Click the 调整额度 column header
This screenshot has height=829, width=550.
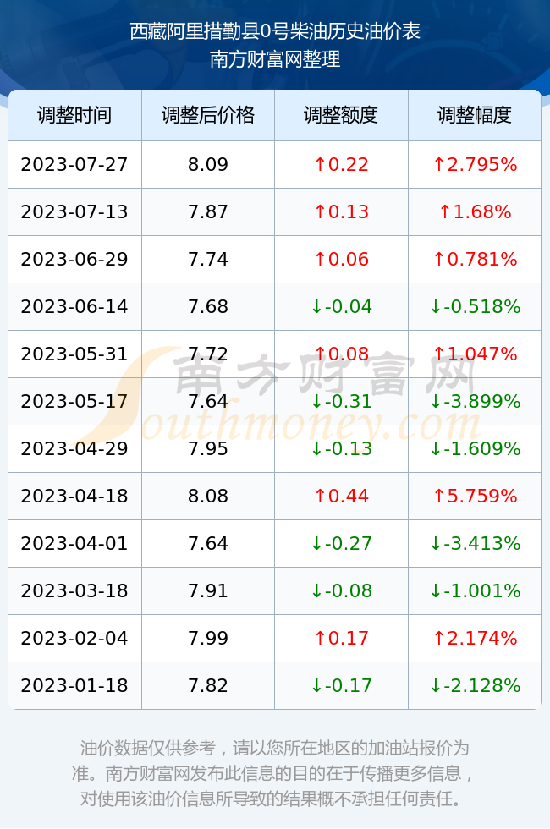tap(341, 115)
